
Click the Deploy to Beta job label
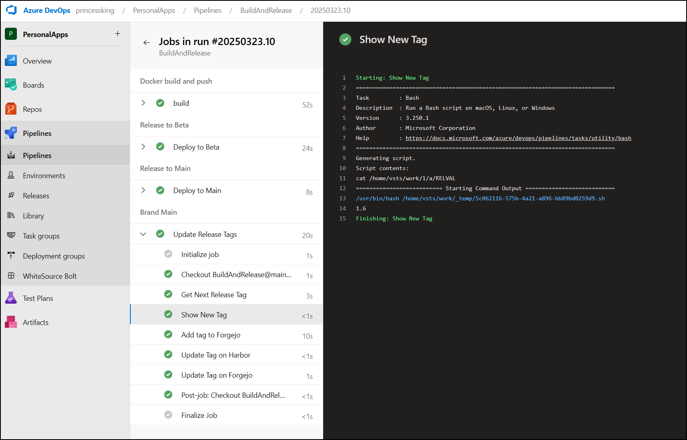coord(196,147)
